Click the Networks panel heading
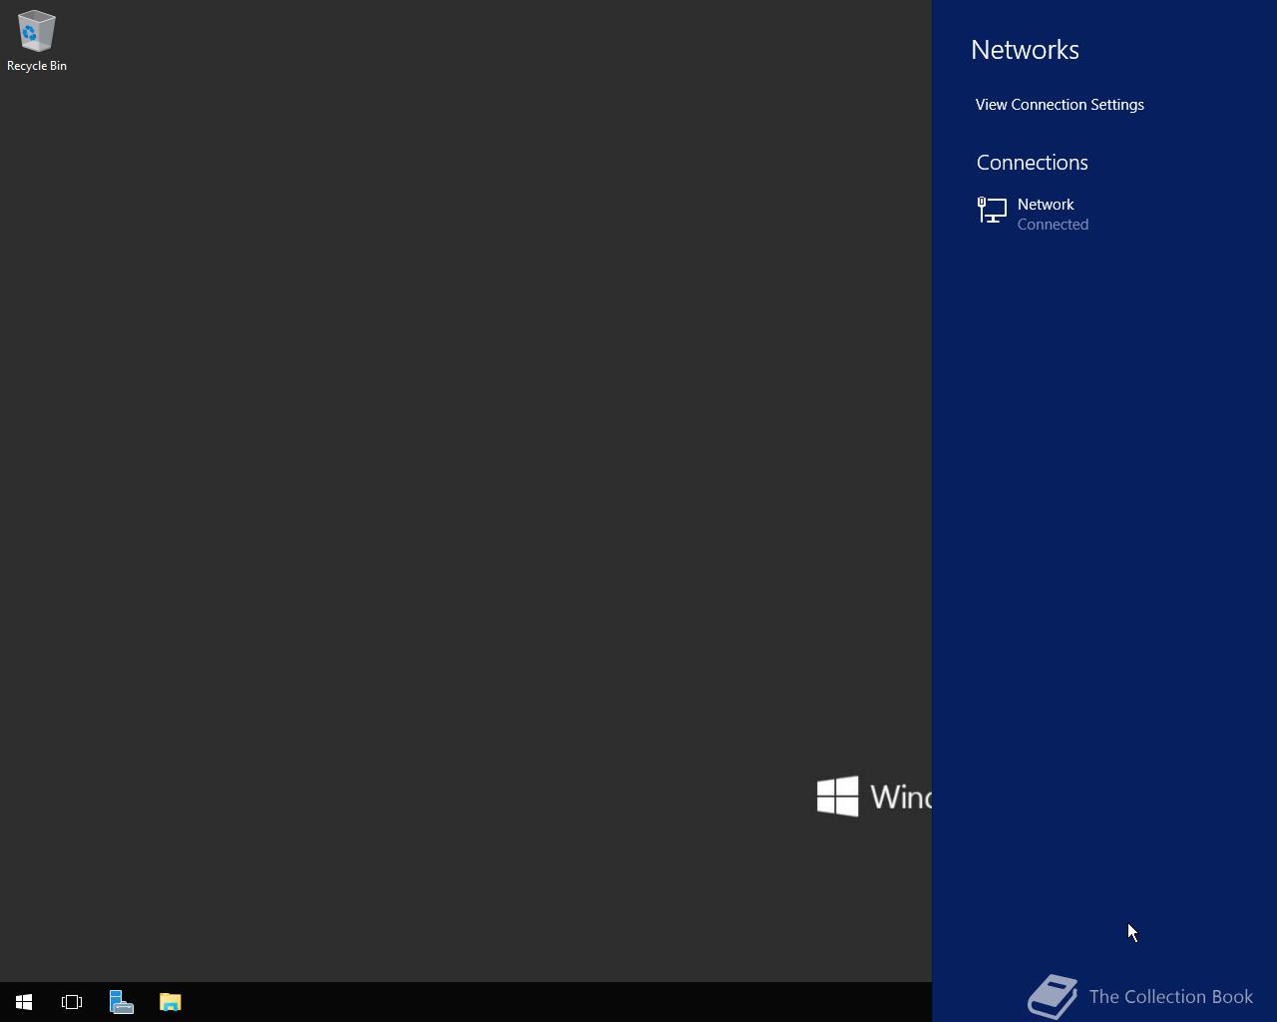1277x1022 pixels. [x=1025, y=50]
